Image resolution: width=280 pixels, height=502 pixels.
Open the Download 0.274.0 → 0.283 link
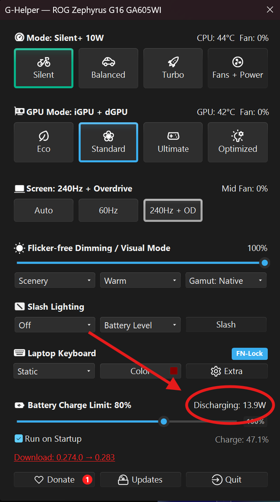[x=64, y=457]
